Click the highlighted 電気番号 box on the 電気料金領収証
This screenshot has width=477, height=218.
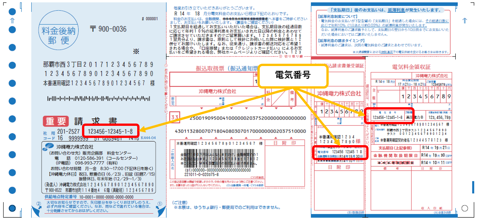pyautogui.click(x=389, y=115)
